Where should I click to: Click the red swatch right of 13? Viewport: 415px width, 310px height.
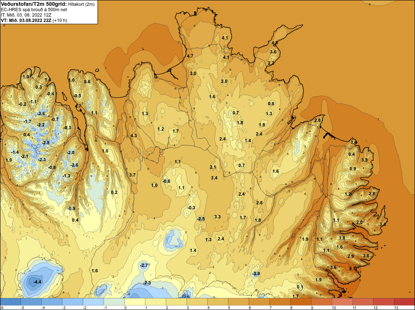tap(405, 302)
